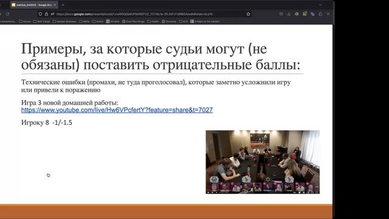
Task: Open the Cost Plus Drugs bookmark
Action: 133,21
